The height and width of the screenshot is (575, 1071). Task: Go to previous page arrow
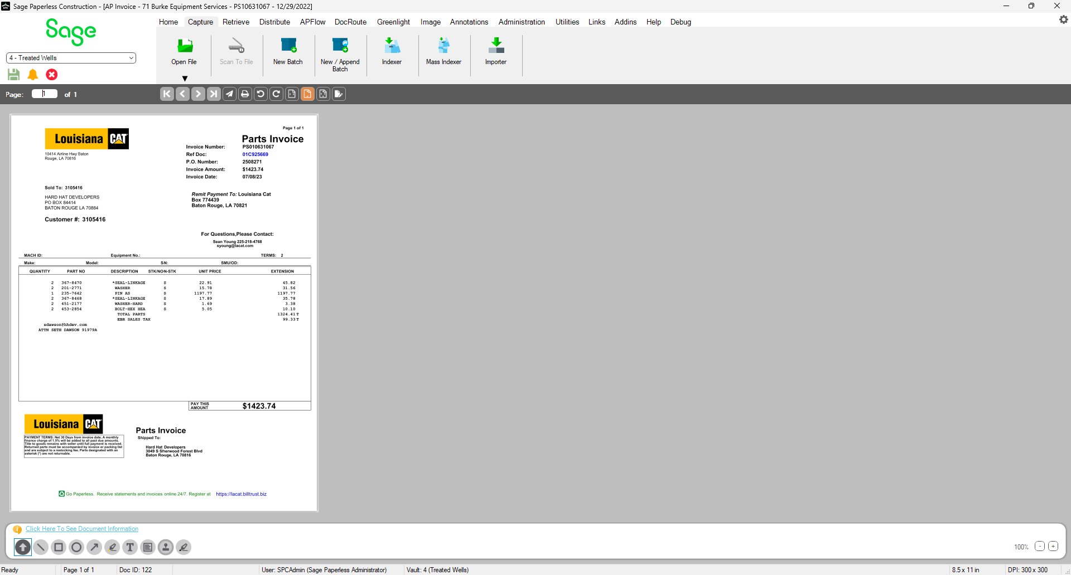click(182, 94)
